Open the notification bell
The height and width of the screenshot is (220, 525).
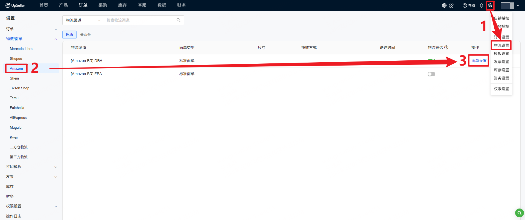(x=481, y=5)
